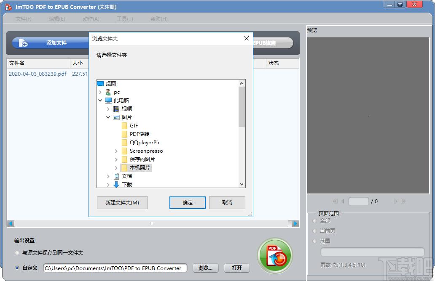
Task: Collapse the 此电脑 tree node
Action: (x=100, y=101)
